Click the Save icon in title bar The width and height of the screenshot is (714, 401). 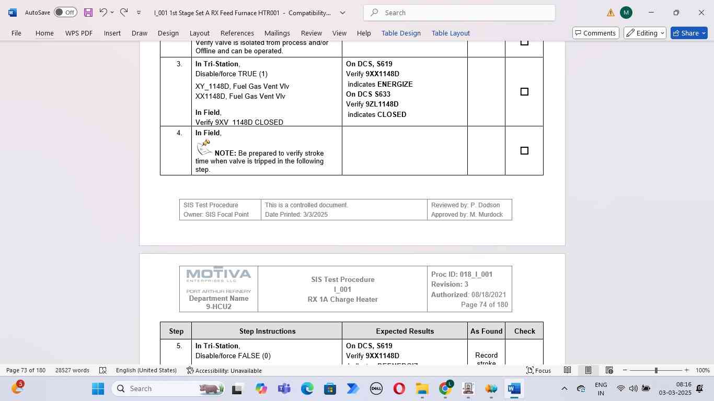[88, 13]
